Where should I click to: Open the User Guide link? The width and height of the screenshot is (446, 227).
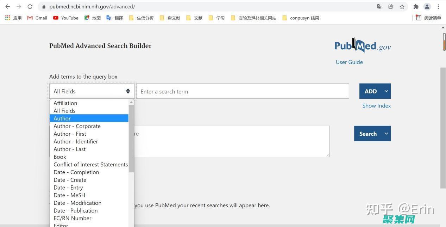pos(349,62)
